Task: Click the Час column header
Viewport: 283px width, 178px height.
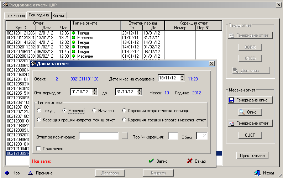Action: pyautogui.click(x=64, y=28)
